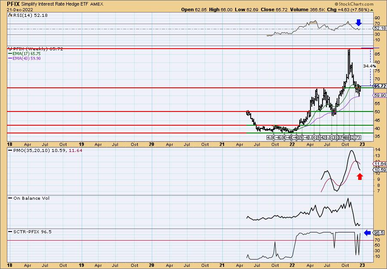Select the EMA(43) 59.90 legend text
387x269 pixels.
click(27, 59)
